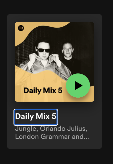This screenshot has height=164, width=113.
Task: Play Daily Mix 5 with green button
Action: click(x=78, y=86)
